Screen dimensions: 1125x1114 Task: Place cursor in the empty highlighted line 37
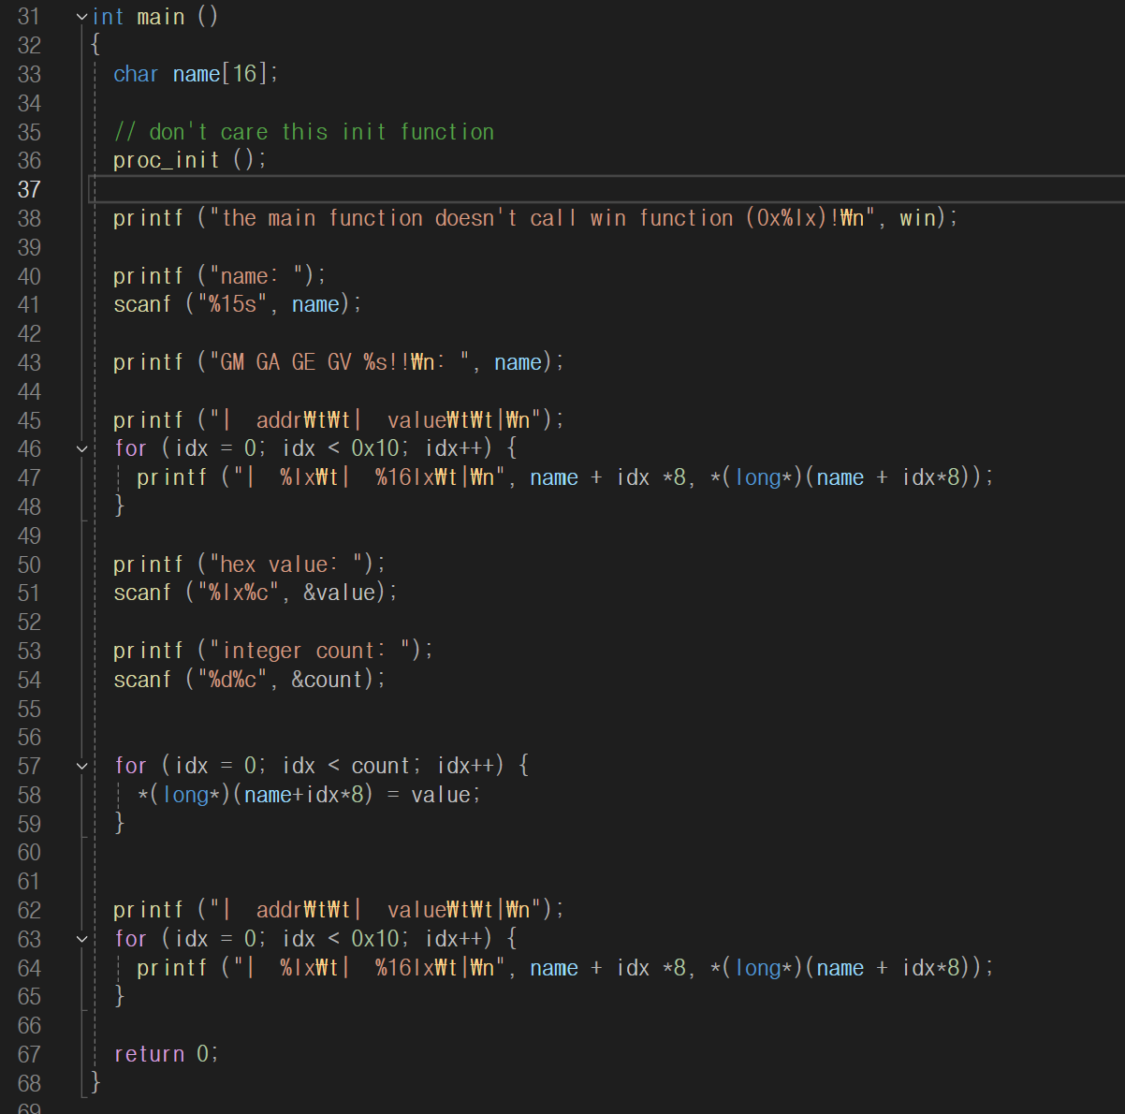pyautogui.click(x=608, y=189)
